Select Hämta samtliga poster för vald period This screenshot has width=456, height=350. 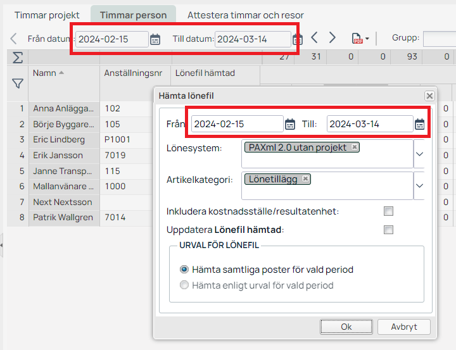[184, 270]
